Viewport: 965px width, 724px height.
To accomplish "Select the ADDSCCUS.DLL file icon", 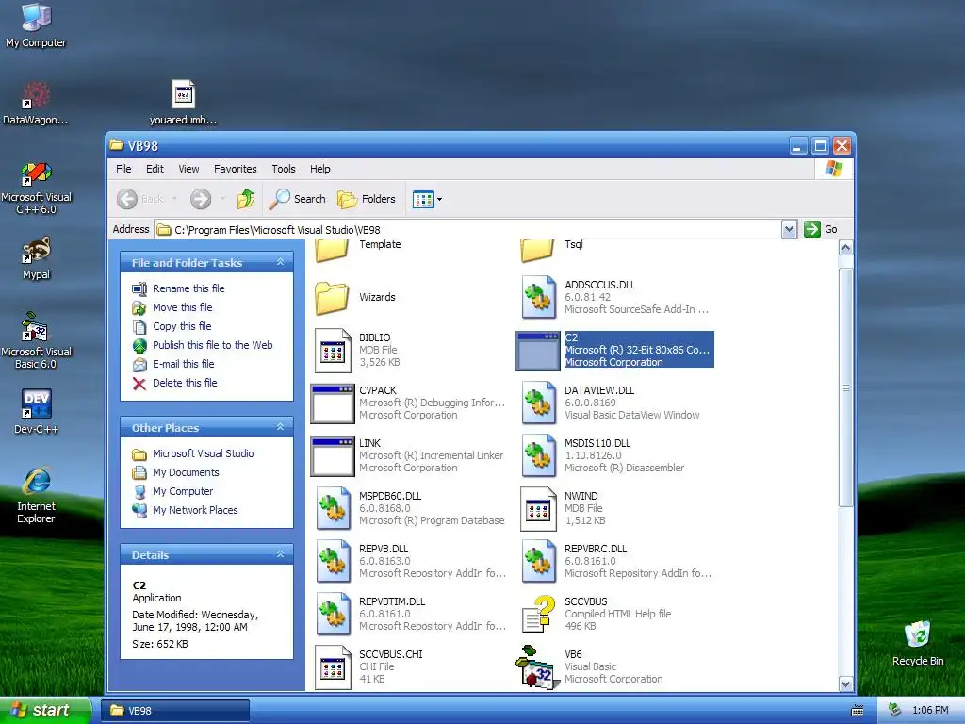I will (539, 297).
